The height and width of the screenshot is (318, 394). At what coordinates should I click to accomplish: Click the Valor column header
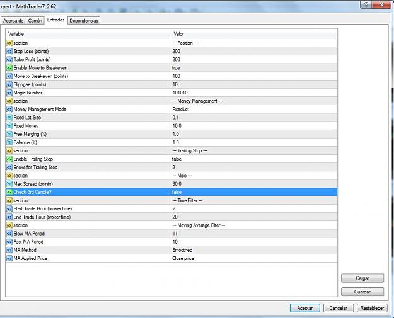click(x=254, y=33)
